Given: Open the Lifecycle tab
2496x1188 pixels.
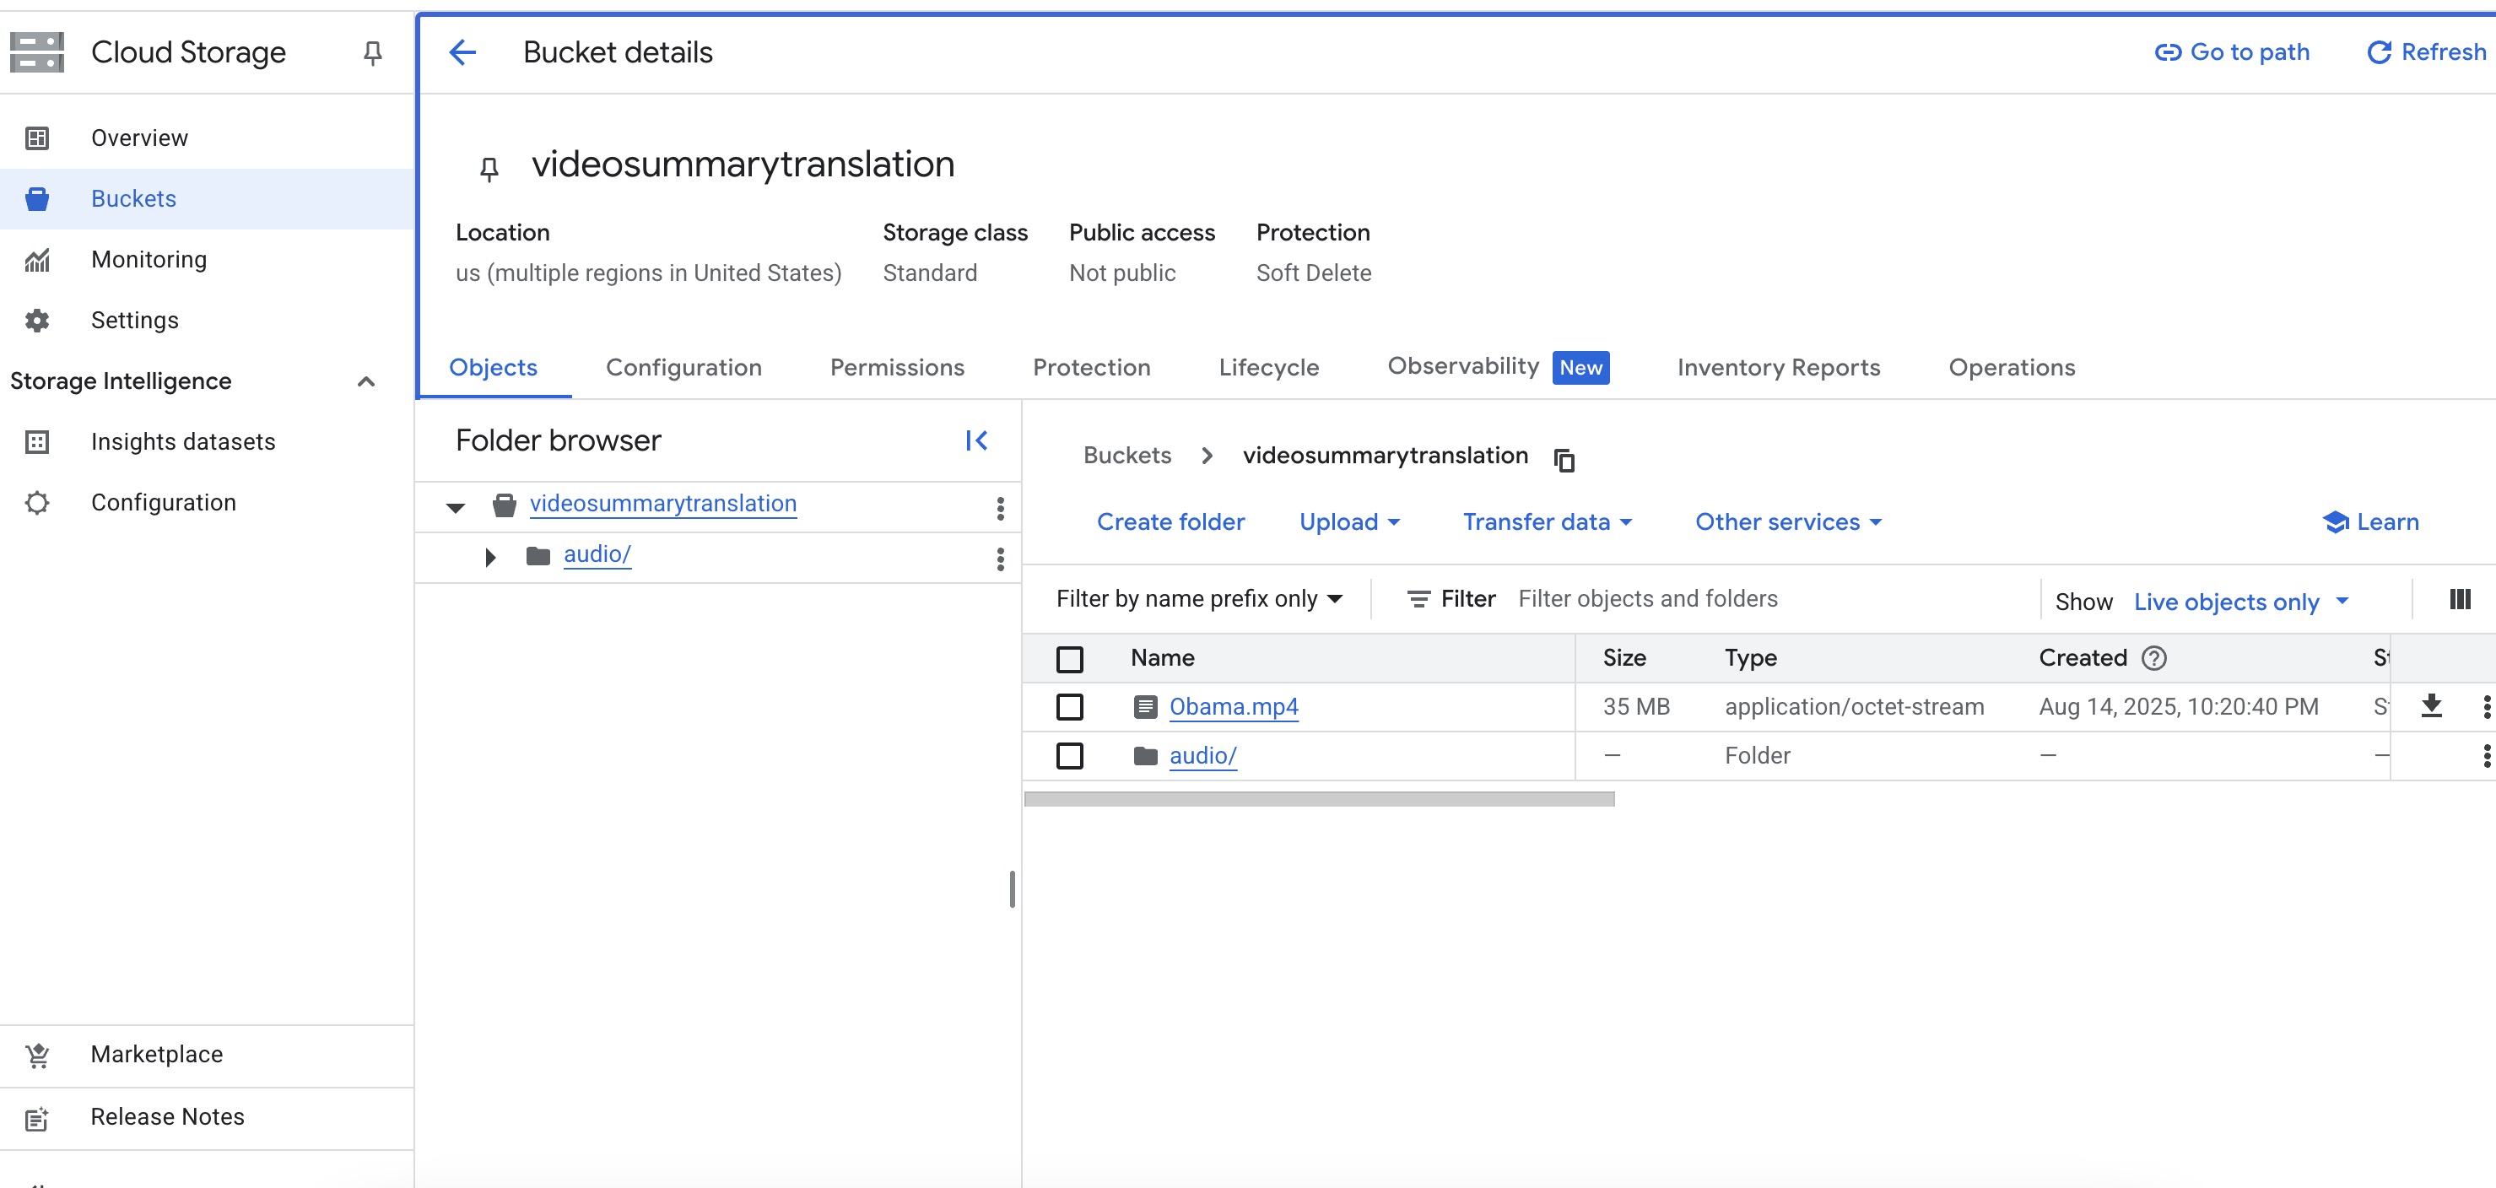Looking at the screenshot, I should (x=1268, y=367).
